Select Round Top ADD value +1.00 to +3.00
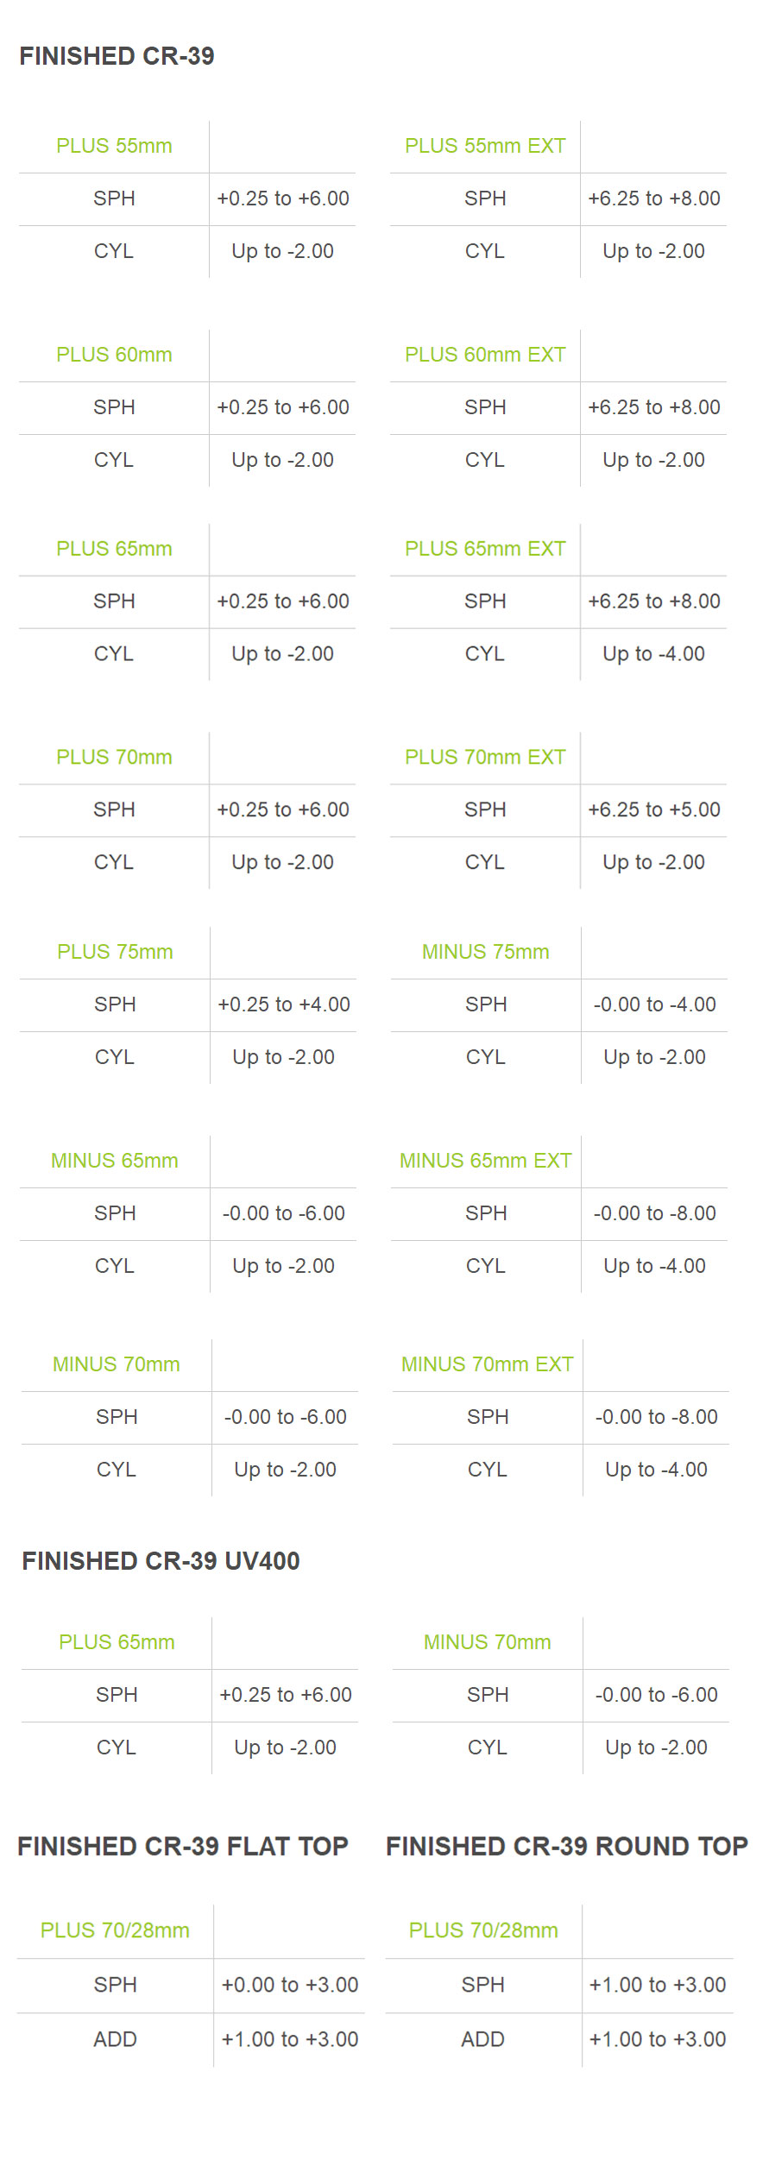 tap(658, 2039)
